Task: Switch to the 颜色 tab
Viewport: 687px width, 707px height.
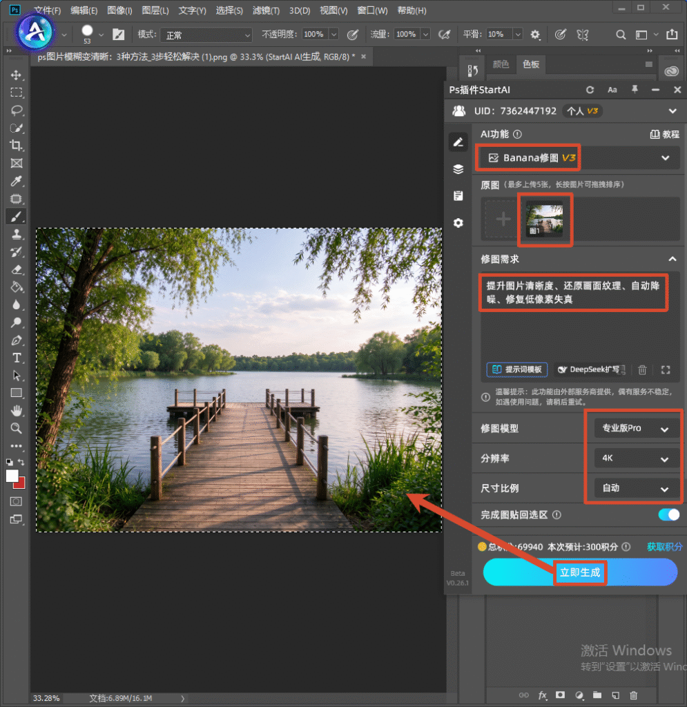Action: [x=501, y=64]
